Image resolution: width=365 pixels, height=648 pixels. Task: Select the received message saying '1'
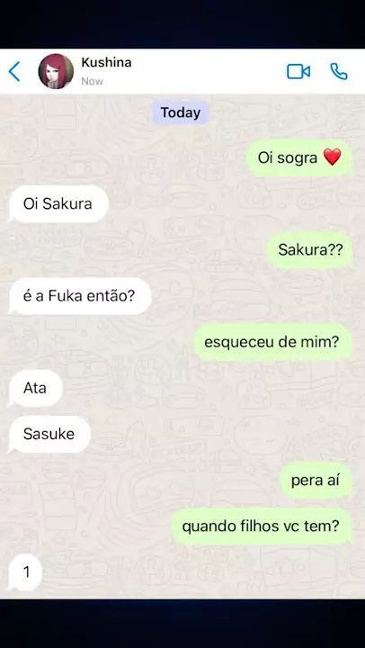25,572
